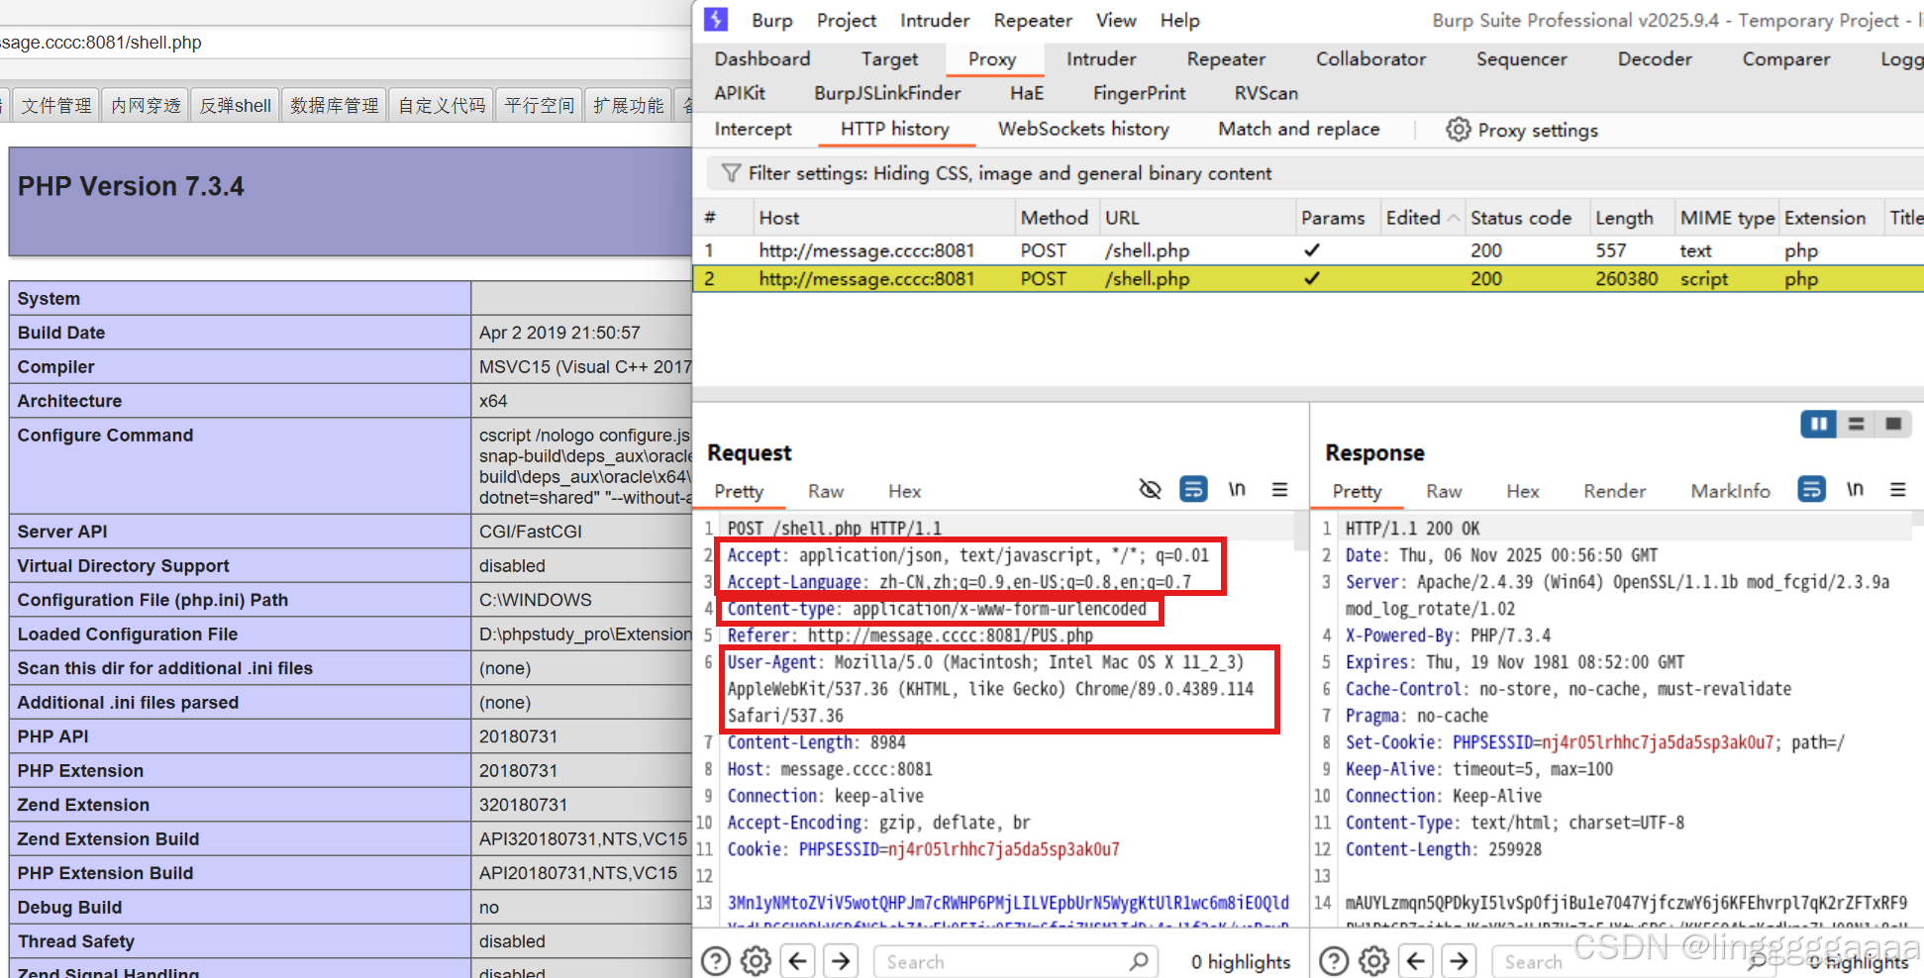
Task: Open 数据库管理 tab in webshell tool
Action: click(x=335, y=105)
